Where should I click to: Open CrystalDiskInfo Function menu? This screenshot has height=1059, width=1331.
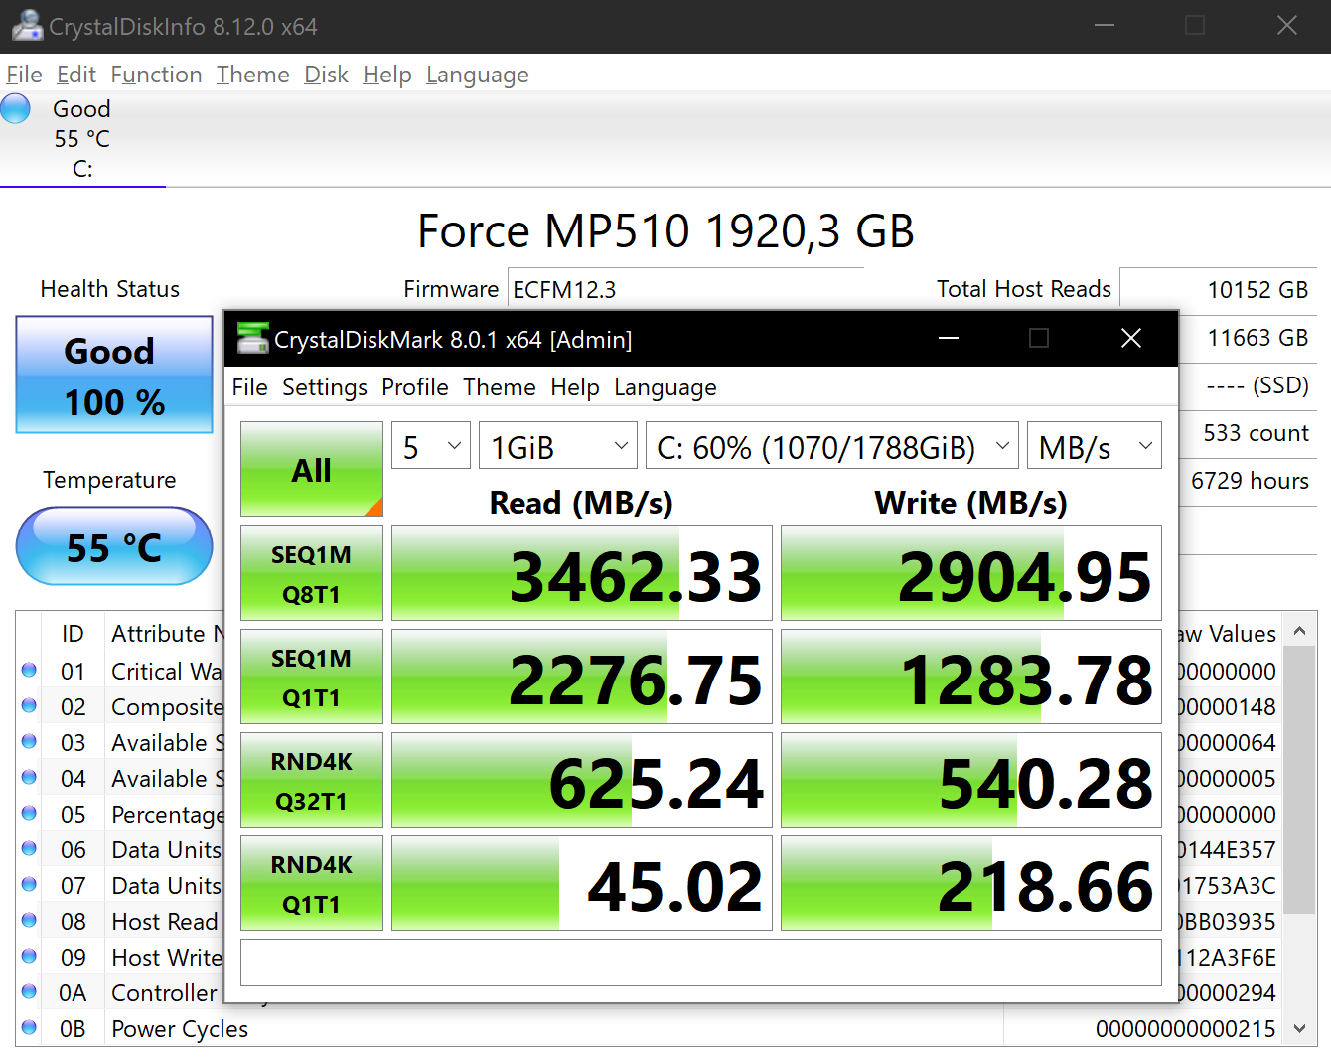point(156,75)
